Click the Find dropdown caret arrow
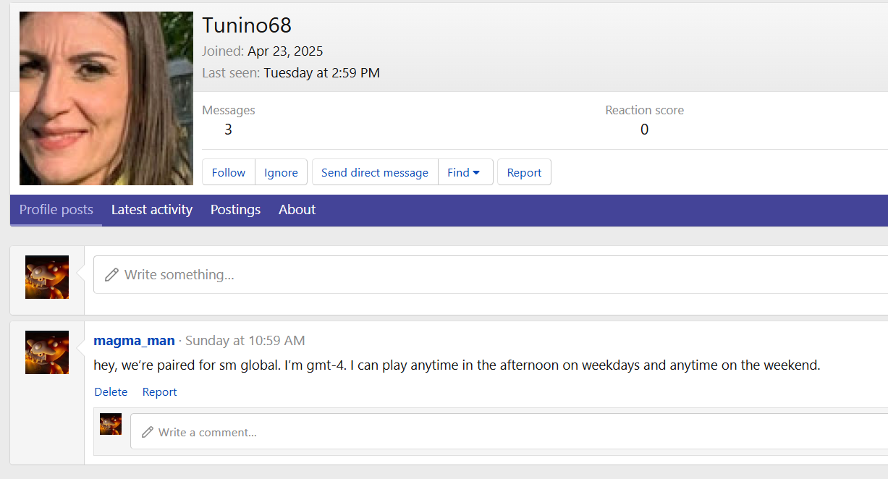 tap(476, 172)
